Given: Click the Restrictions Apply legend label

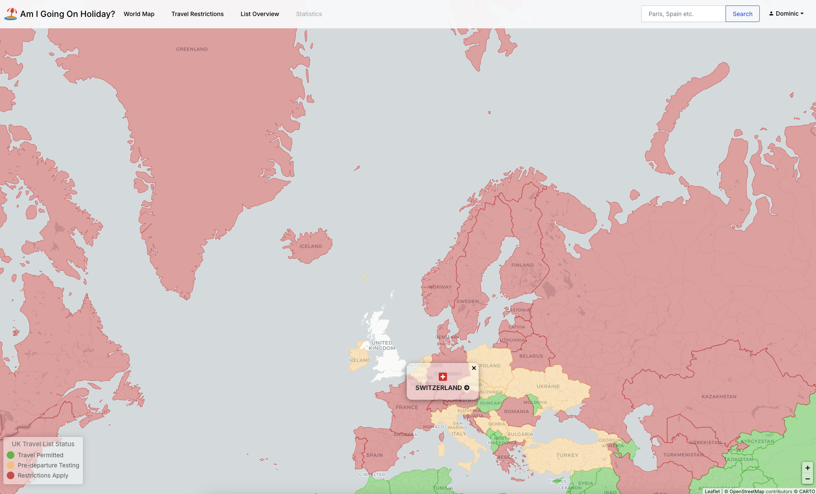Looking at the screenshot, I should click(43, 475).
